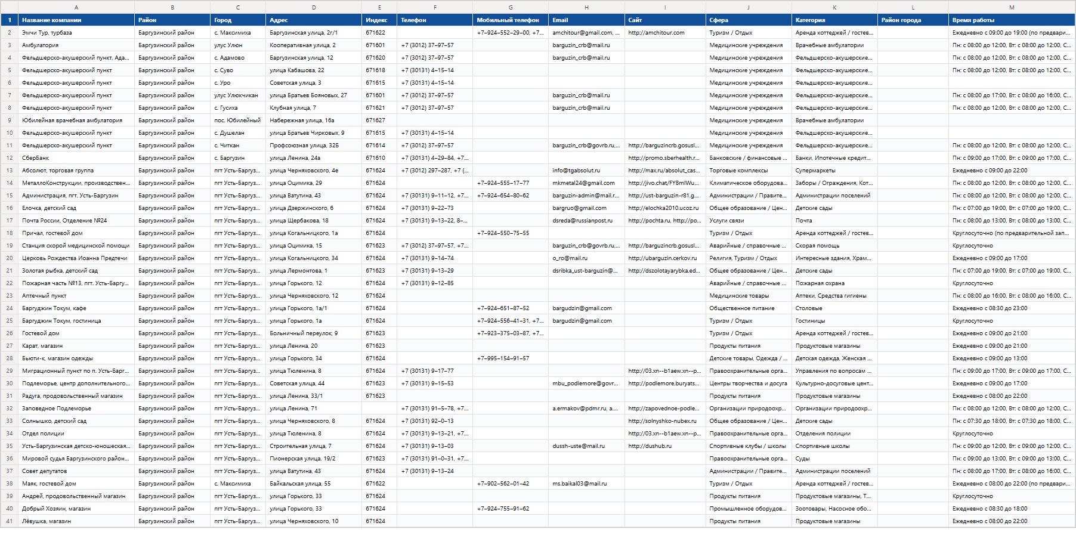This screenshot has width=1076, height=538.
Task: Click the postal index "671610"
Action: click(379, 158)
